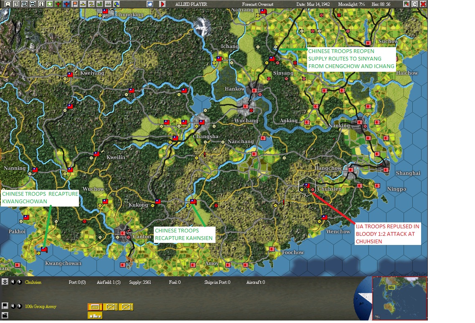Select the Japanese flag at Hangchow
Screen dimensions: 475x323
pyautogui.click(x=351, y=170)
